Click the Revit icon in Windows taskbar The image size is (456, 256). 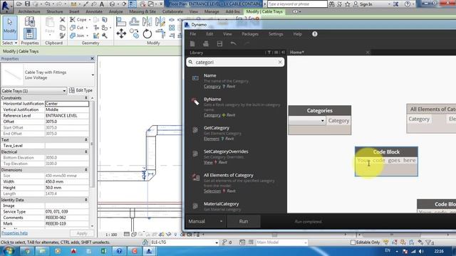pyautogui.click(x=149, y=251)
